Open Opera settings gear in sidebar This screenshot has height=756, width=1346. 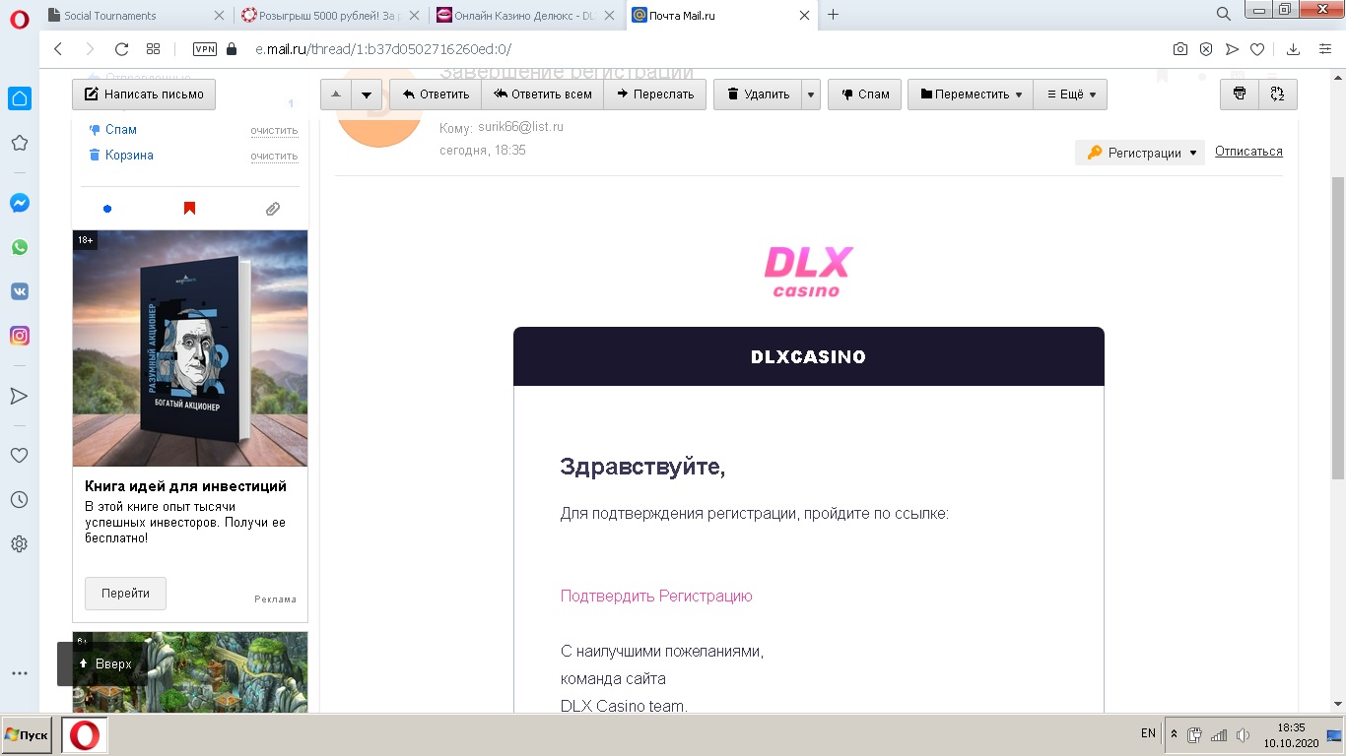(19, 544)
